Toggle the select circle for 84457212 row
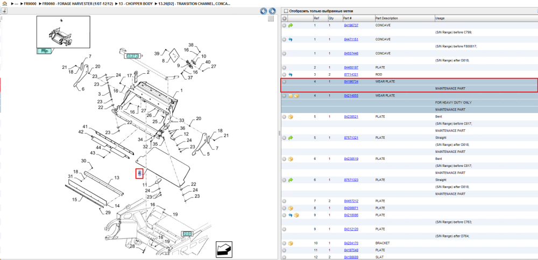The height and width of the screenshot is (260, 538). pyautogui.click(x=285, y=201)
